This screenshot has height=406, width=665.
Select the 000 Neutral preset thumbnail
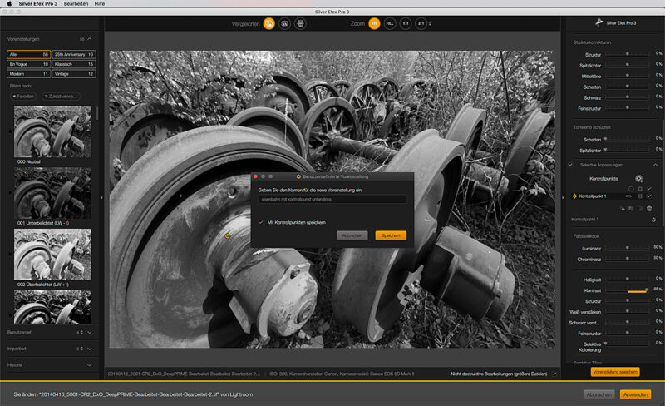52,132
